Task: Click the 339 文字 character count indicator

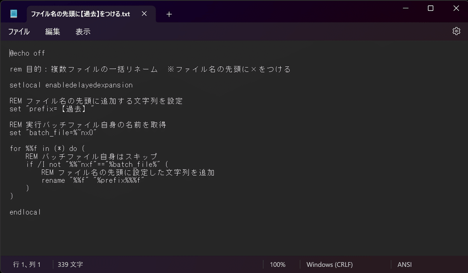Action: [x=69, y=264]
